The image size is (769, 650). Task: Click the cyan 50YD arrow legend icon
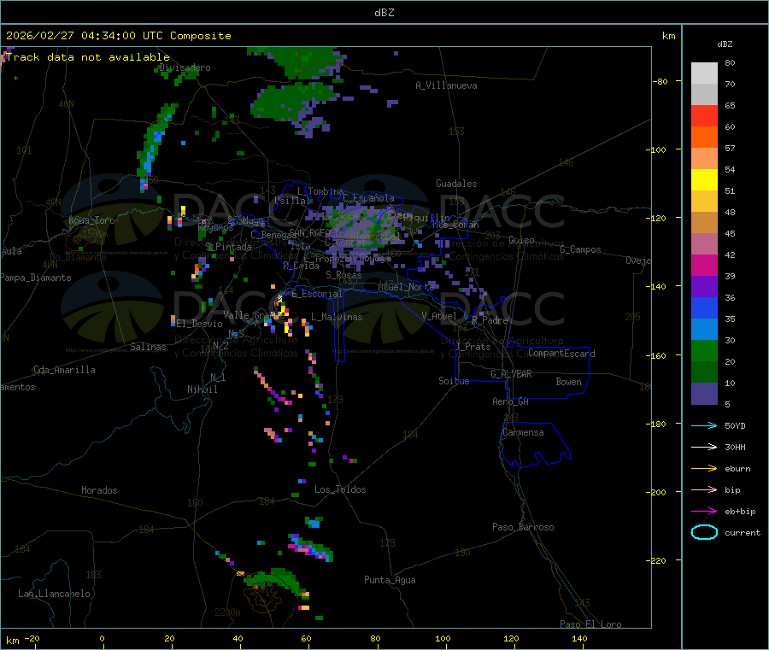point(704,425)
